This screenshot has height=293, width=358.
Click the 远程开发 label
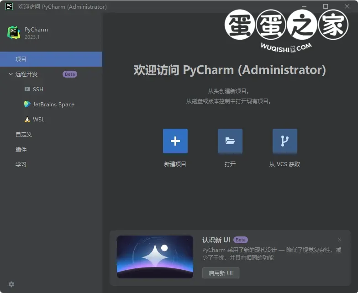tap(26, 74)
